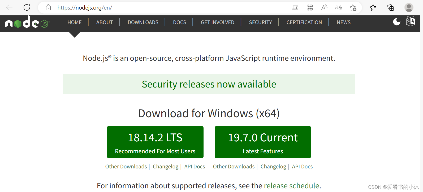The image size is (423, 192).
Task: Open the ABOUT nav item
Action: point(105,23)
